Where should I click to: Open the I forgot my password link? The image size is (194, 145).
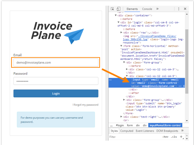[85, 105]
